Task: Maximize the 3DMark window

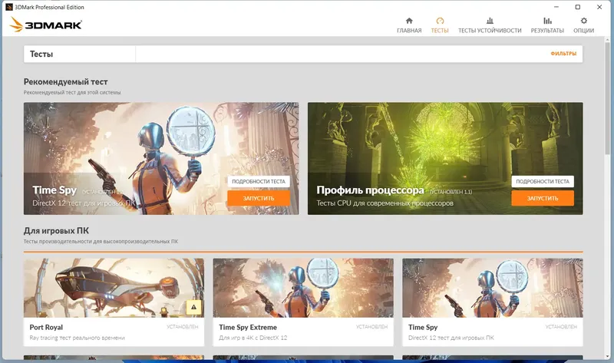Action: click(x=578, y=7)
